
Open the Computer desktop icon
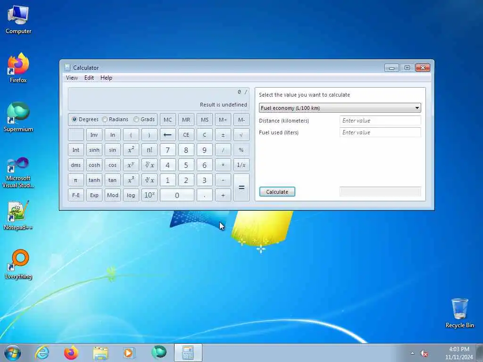(18, 20)
